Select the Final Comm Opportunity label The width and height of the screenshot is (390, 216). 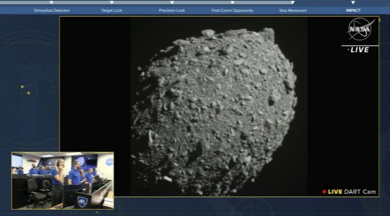coord(232,10)
